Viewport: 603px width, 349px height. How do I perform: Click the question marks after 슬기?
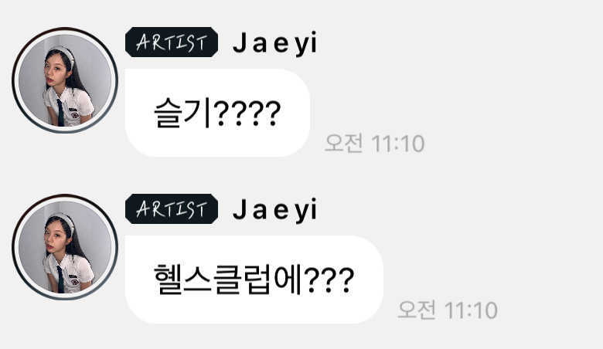tap(247, 114)
